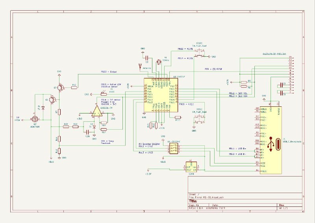Click capacitor C3 below the GND symbol
The height and width of the screenshot is (223, 315).
[146, 58]
